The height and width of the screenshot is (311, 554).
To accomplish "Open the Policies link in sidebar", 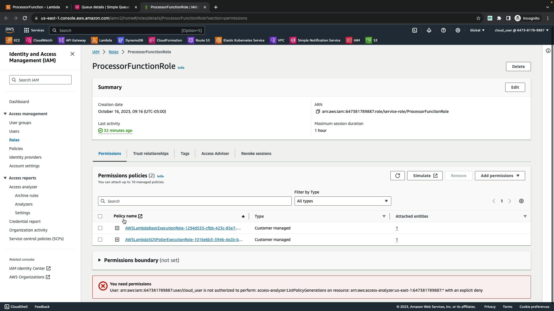I will [16, 149].
